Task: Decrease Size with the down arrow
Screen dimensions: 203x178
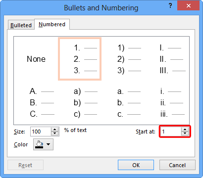Action: [54, 133]
